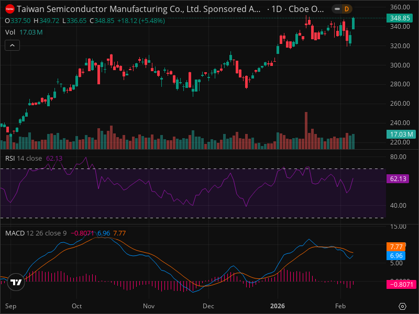Select the MACD 12 26 close 9 legend
This screenshot has height=314, width=419.
[x=36, y=233]
